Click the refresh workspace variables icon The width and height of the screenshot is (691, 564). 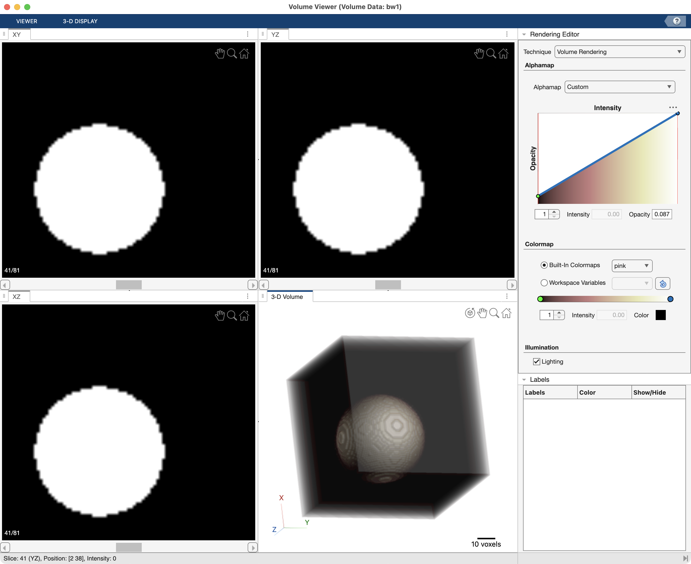tap(663, 284)
